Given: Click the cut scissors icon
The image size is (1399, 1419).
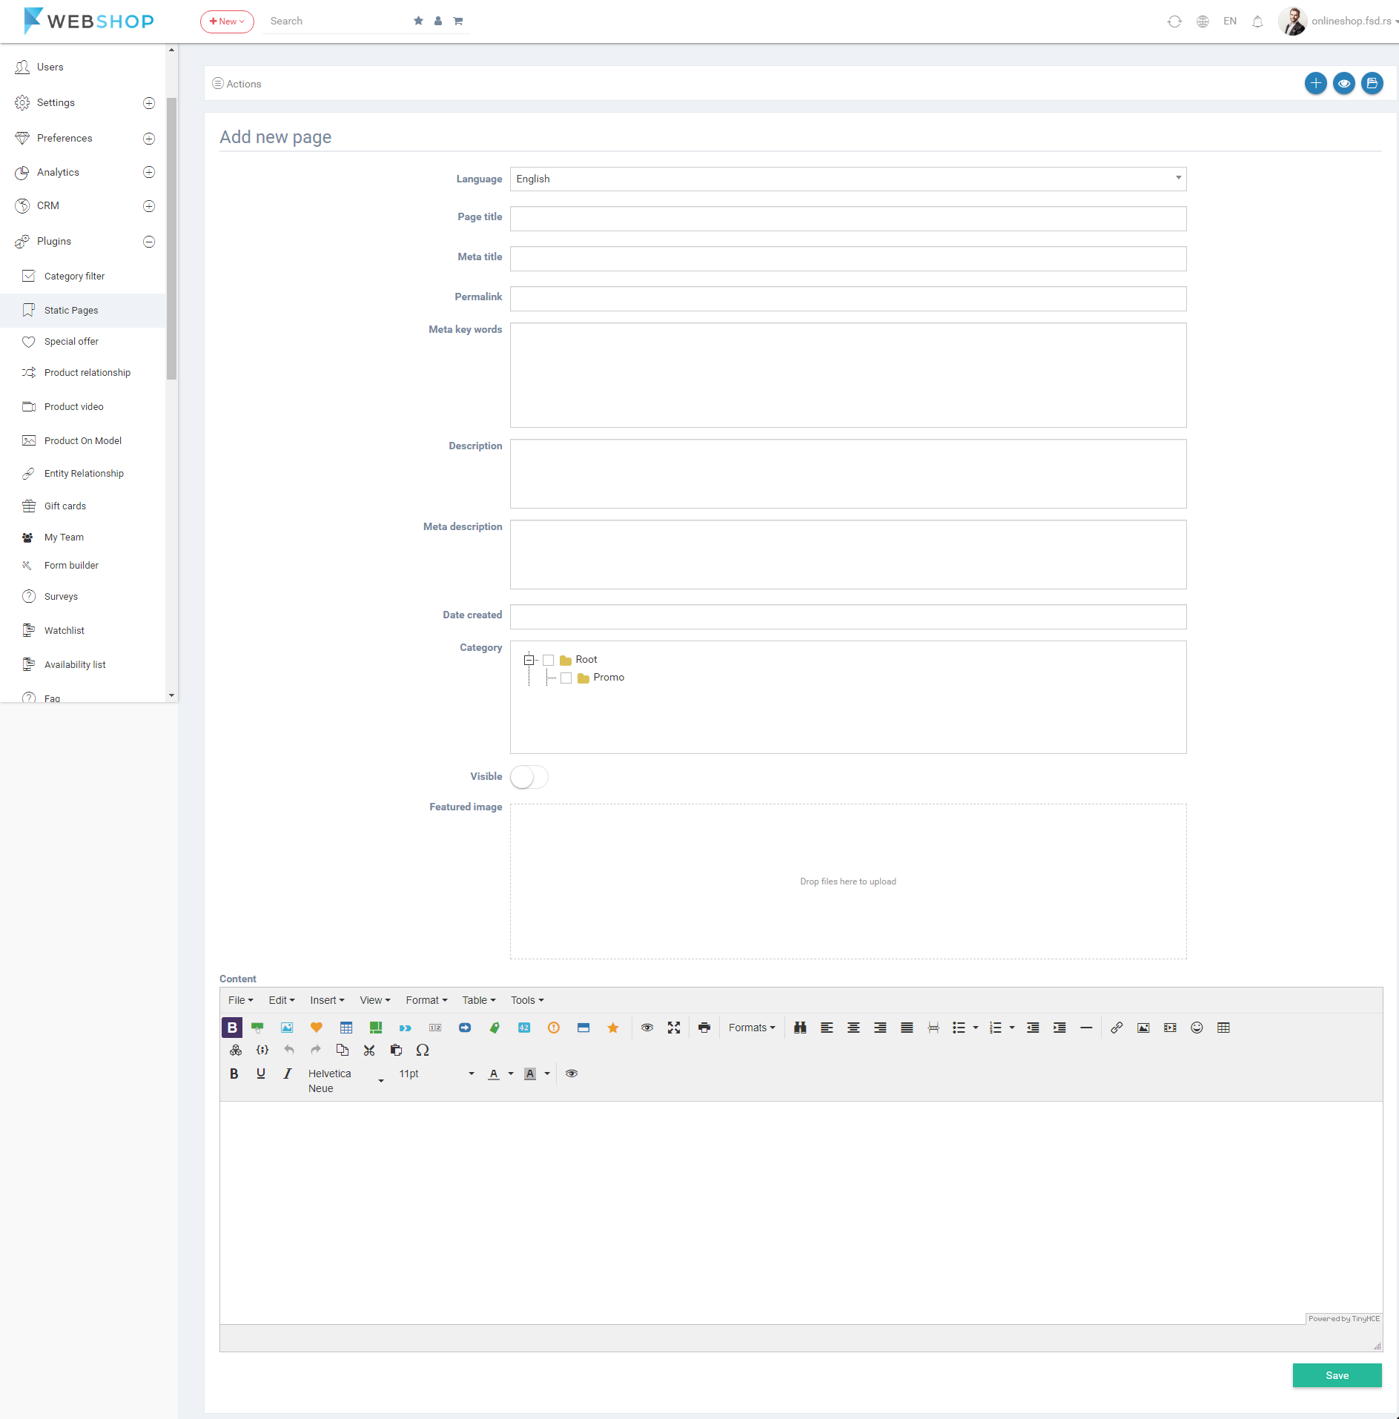Looking at the screenshot, I should point(369,1050).
